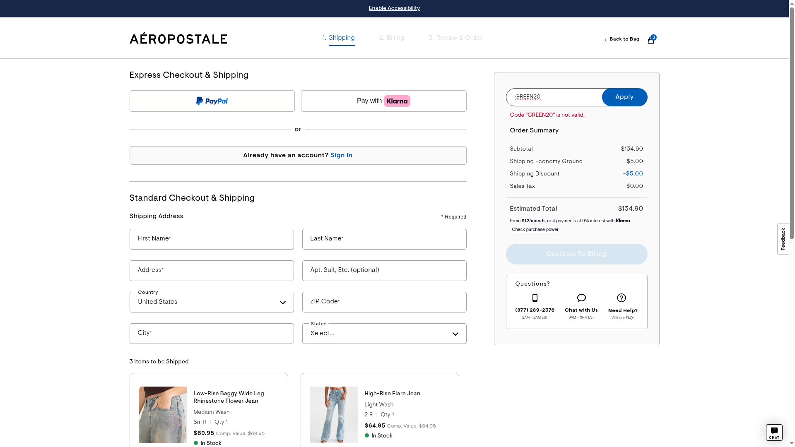The image size is (795, 447).
Task: Click the Sign In link
Action: [341, 156]
